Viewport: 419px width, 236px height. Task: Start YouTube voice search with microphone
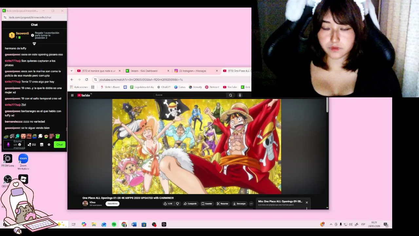[x=240, y=95]
